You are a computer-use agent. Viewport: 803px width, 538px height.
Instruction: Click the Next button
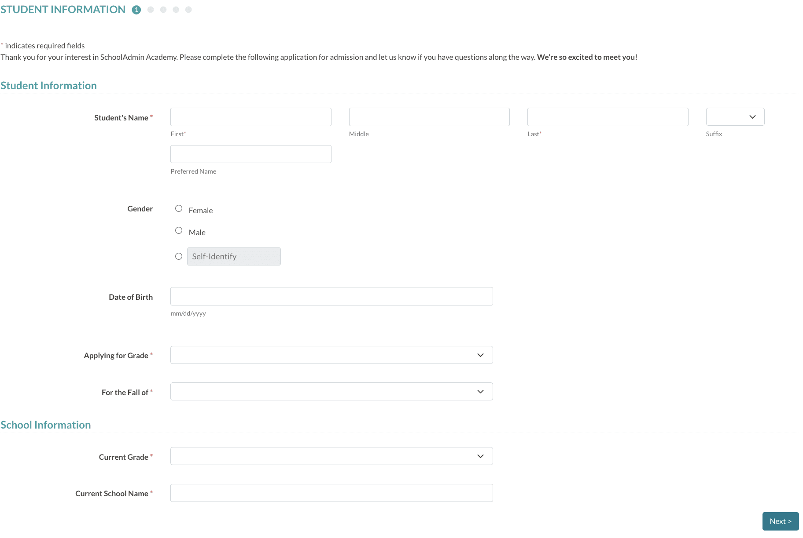(x=781, y=521)
